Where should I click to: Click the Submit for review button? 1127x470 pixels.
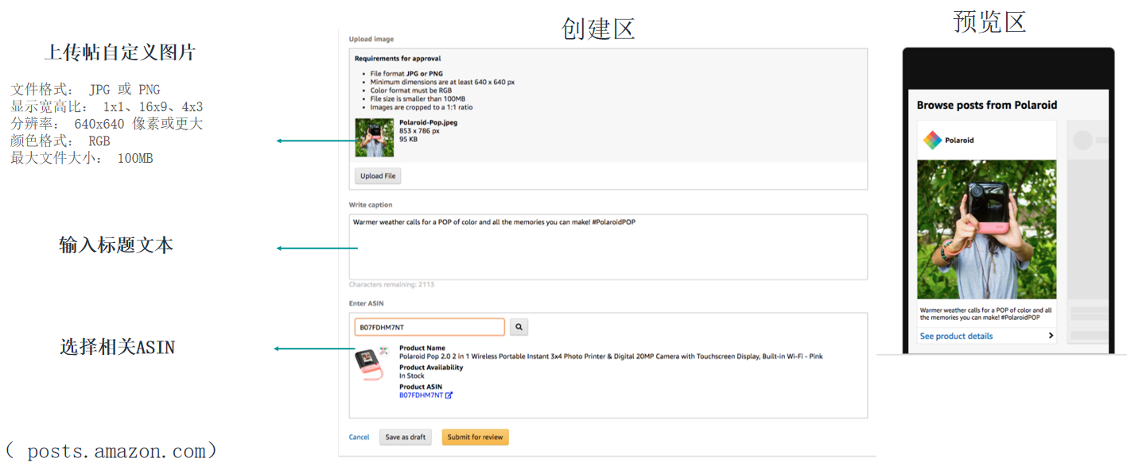tap(475, 437)
